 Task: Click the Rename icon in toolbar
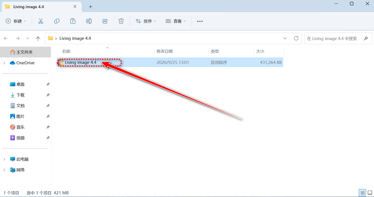89,21
